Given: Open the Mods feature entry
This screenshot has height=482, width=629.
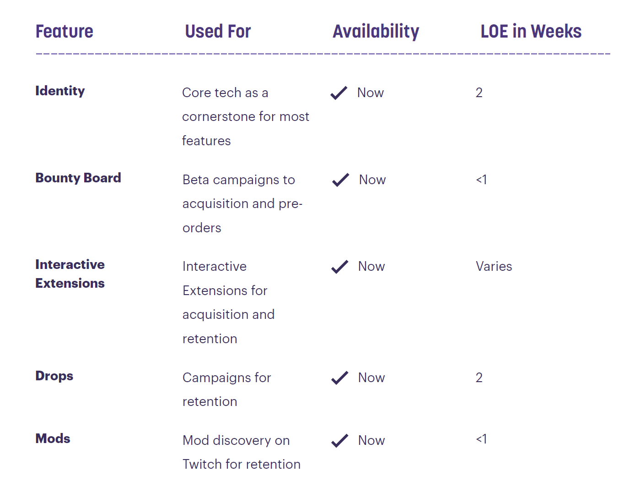Looking at the screenshot, I should [x=53, y=438].
